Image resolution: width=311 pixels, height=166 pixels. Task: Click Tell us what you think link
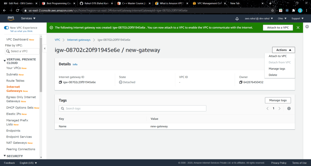coord(21,31)
